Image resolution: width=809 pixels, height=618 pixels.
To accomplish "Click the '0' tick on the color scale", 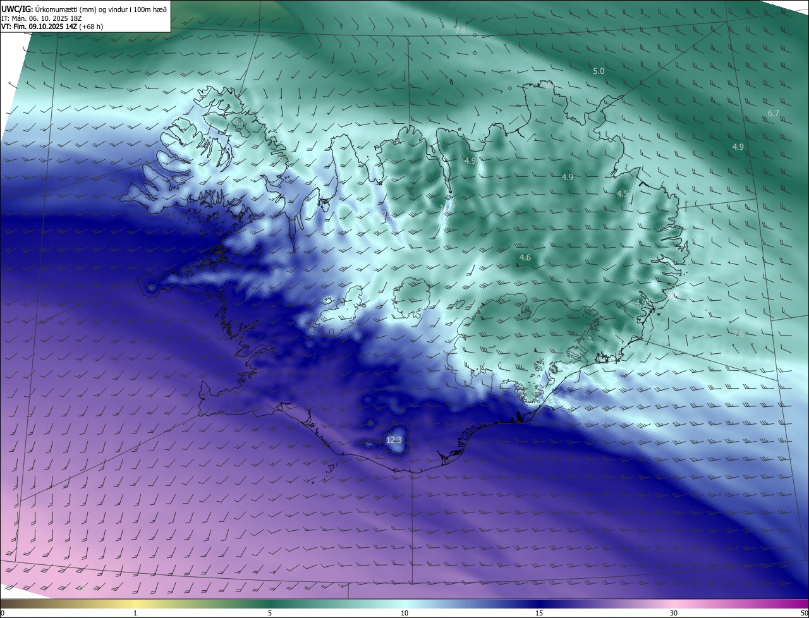I will (3, 613).
